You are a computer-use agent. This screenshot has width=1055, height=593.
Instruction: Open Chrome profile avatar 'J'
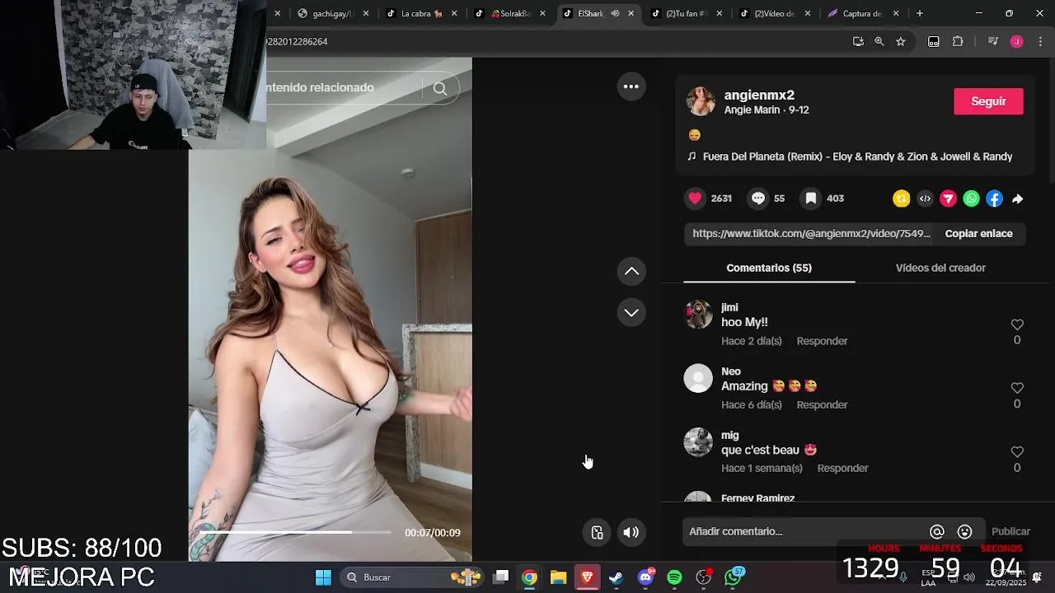pyautogui.click(x=1017, y=41)
